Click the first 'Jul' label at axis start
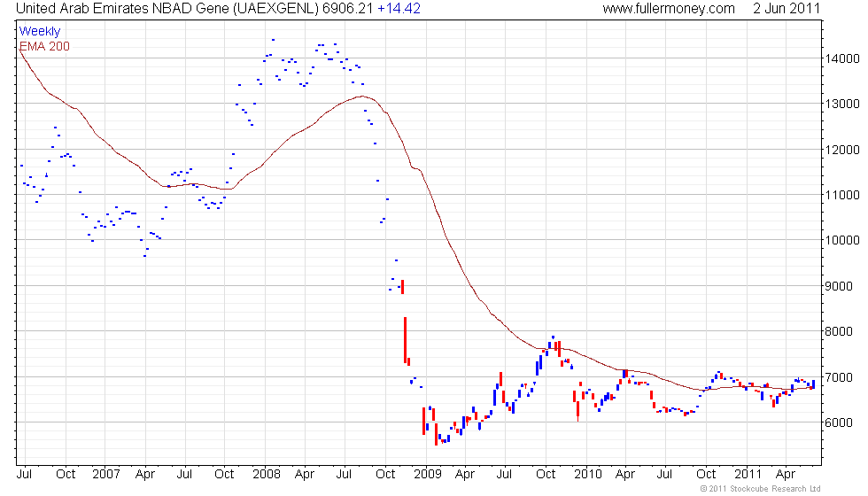This screenshot has height=496, width=868. click(25, 475)
